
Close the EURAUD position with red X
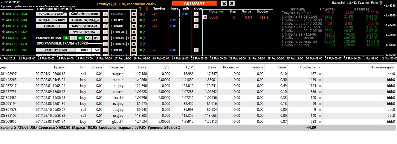[196, 26]
